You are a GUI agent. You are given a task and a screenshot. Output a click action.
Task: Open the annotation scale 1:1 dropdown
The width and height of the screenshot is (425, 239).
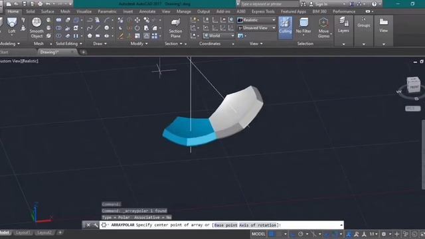tap(374, 234)
